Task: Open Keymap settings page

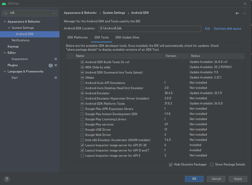Action: click(x=13, y=47)
